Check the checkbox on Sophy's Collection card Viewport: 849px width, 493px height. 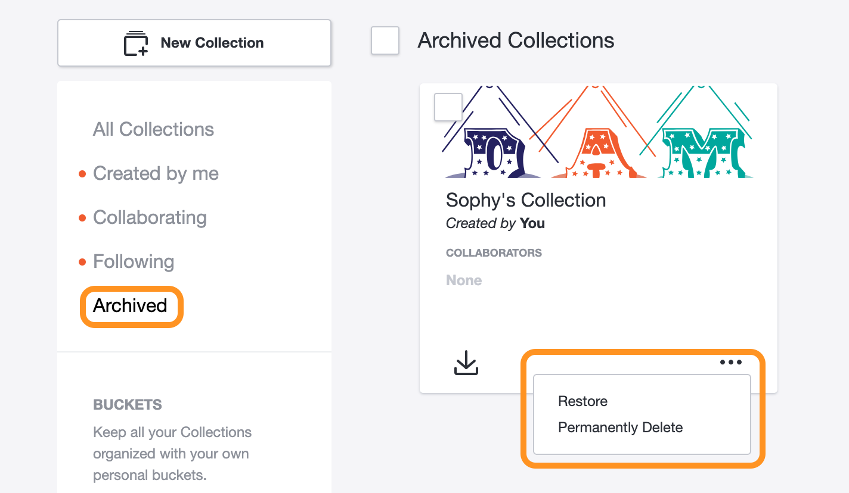pyautogui.click(x=448, y=107)
